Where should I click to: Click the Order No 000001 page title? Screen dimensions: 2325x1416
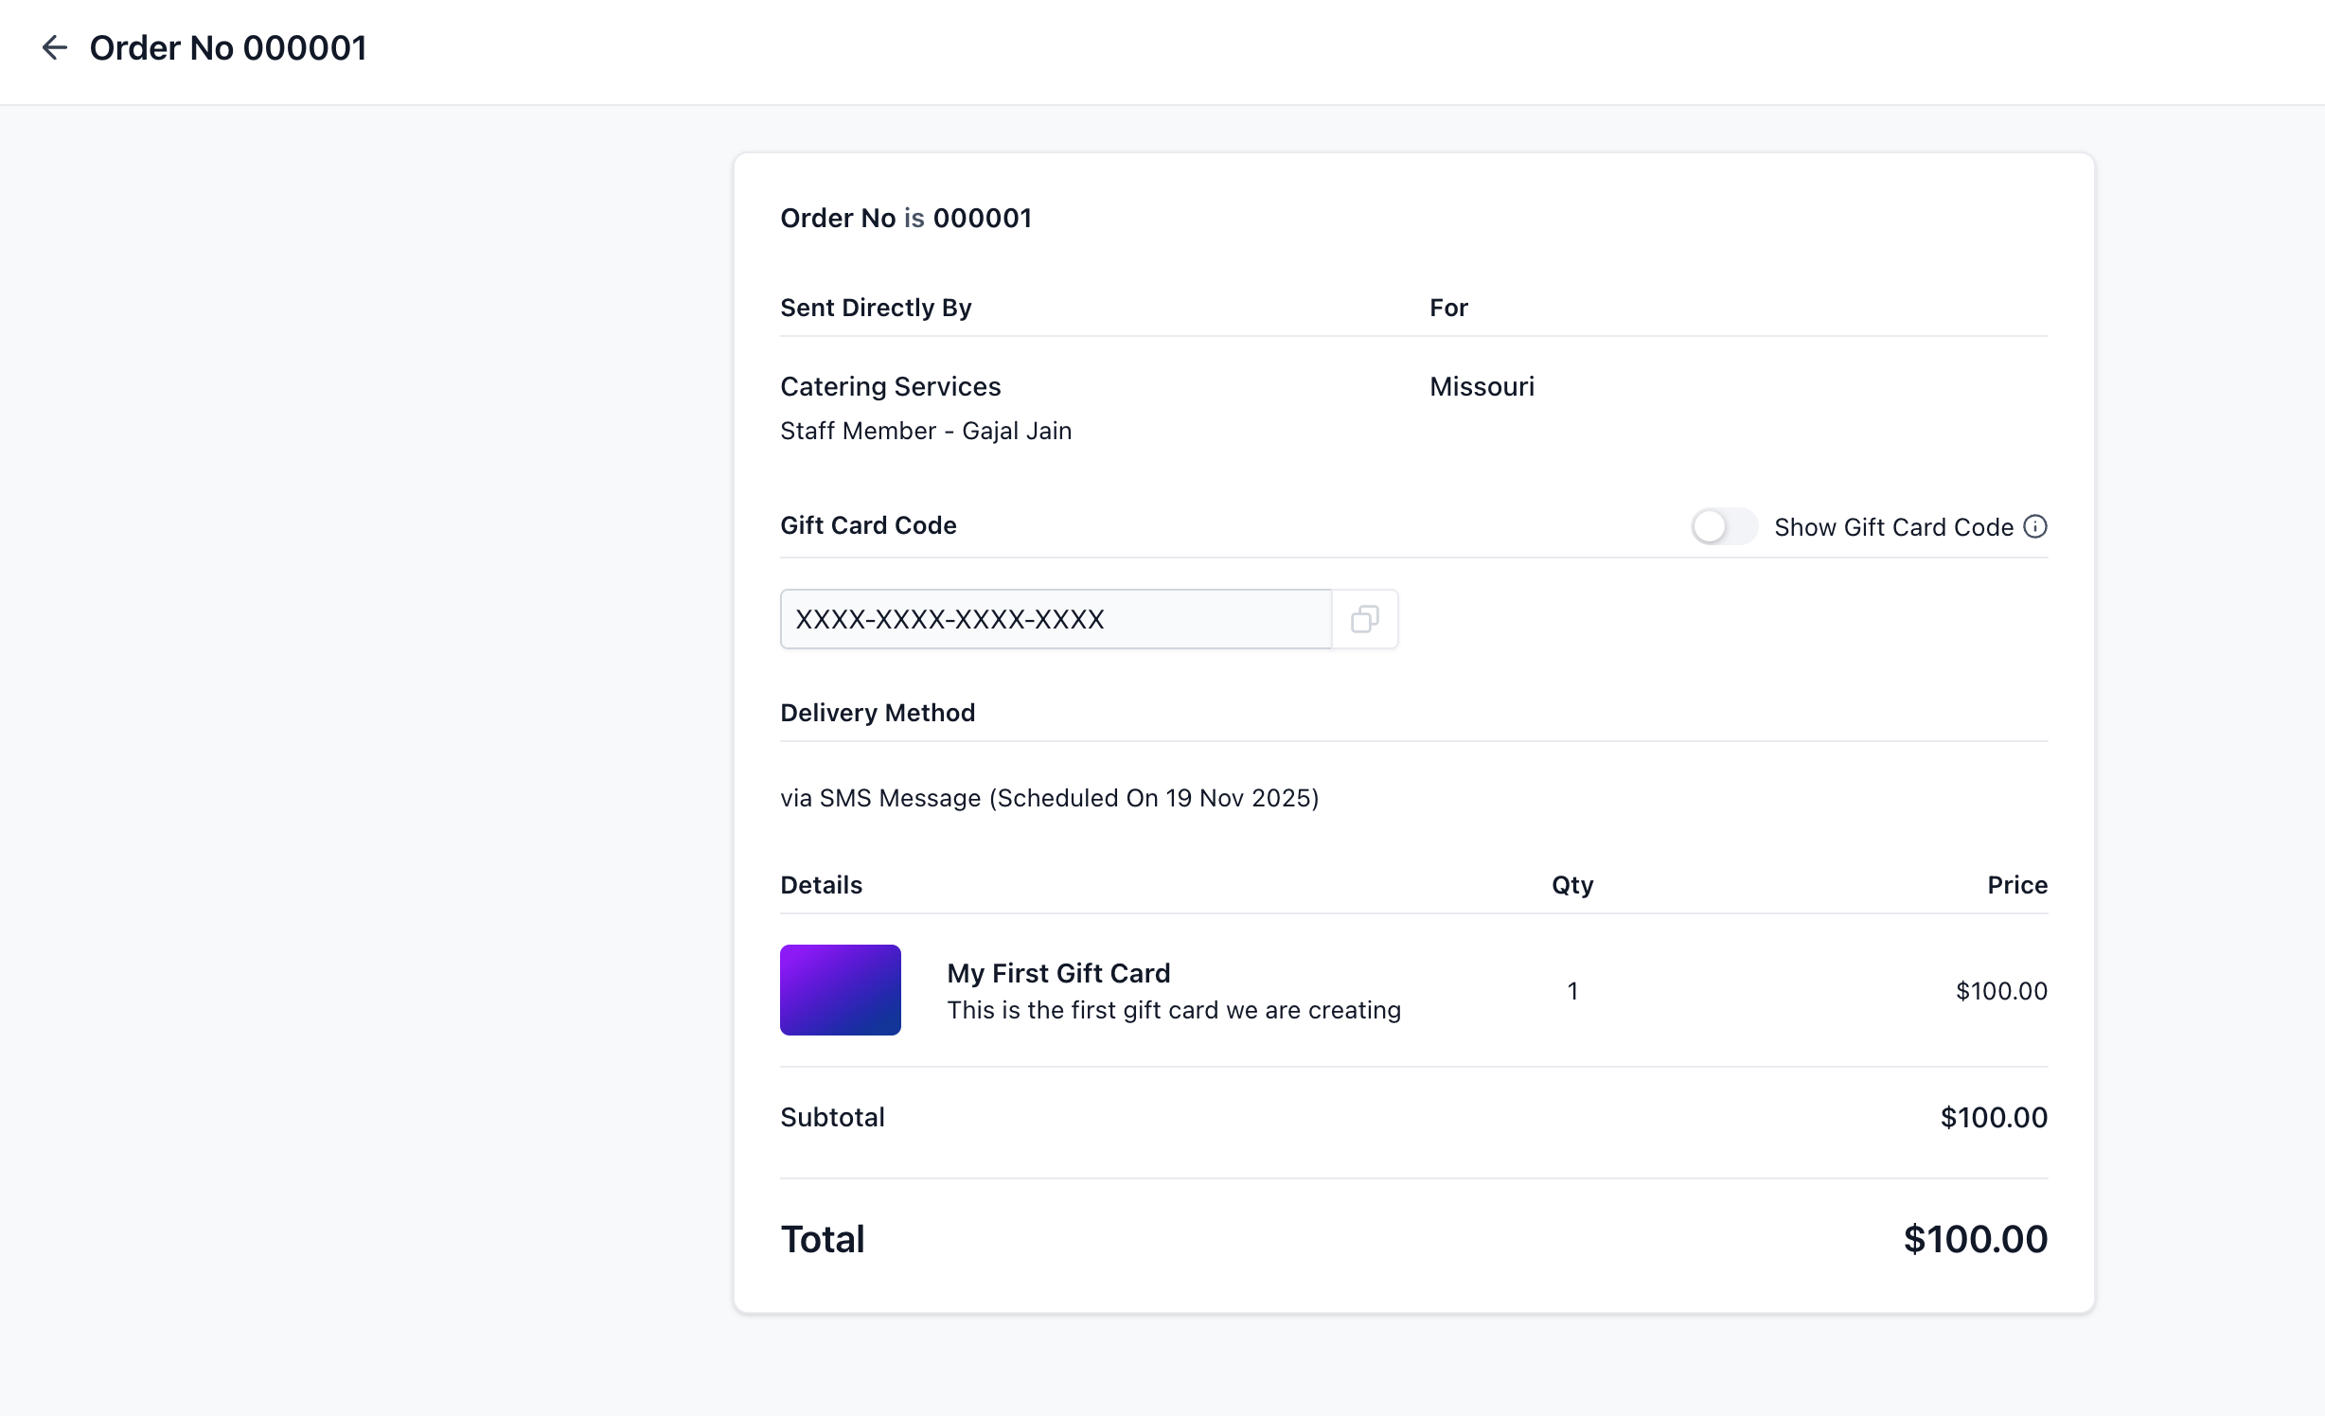point(228,47)
